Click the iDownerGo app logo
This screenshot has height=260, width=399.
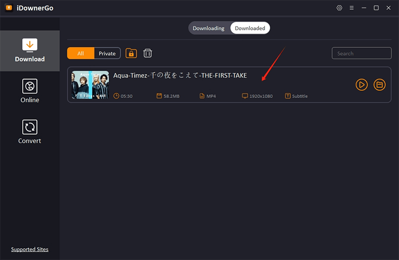pyautogui.click(x=8, y=8)
